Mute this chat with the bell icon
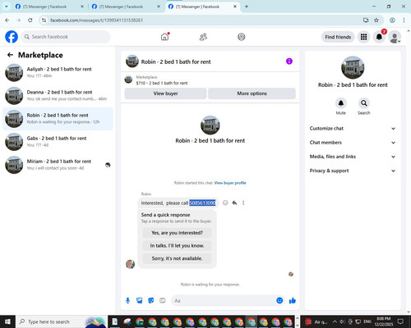Image resolution: width=411 pixels, height=328 pixels. (341, 103)
